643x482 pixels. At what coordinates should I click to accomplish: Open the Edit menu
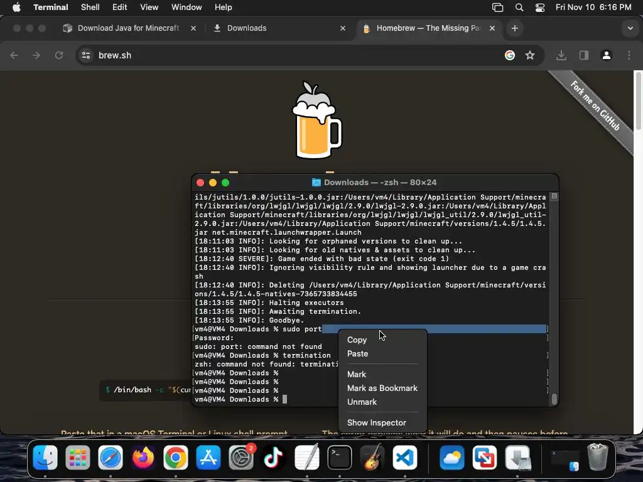tap(119, 8)
